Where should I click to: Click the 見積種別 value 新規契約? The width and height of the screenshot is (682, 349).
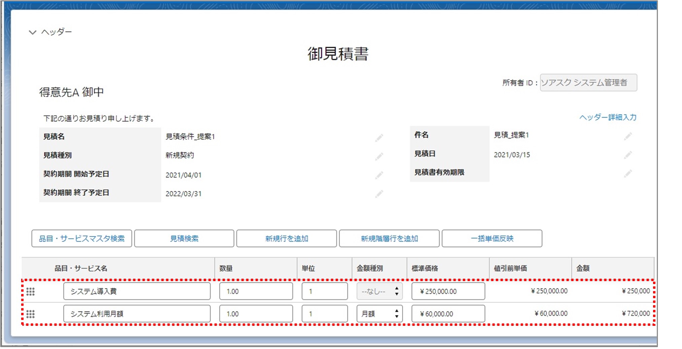pyautogui.click(x=180, y=155)
